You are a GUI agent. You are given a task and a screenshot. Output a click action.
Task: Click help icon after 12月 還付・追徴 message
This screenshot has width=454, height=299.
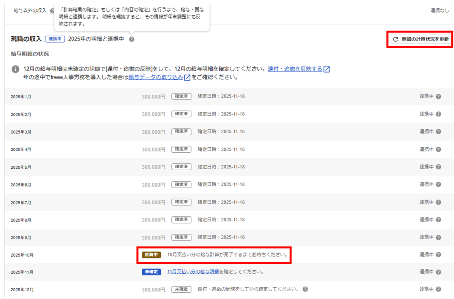click(x=305, y=289)
